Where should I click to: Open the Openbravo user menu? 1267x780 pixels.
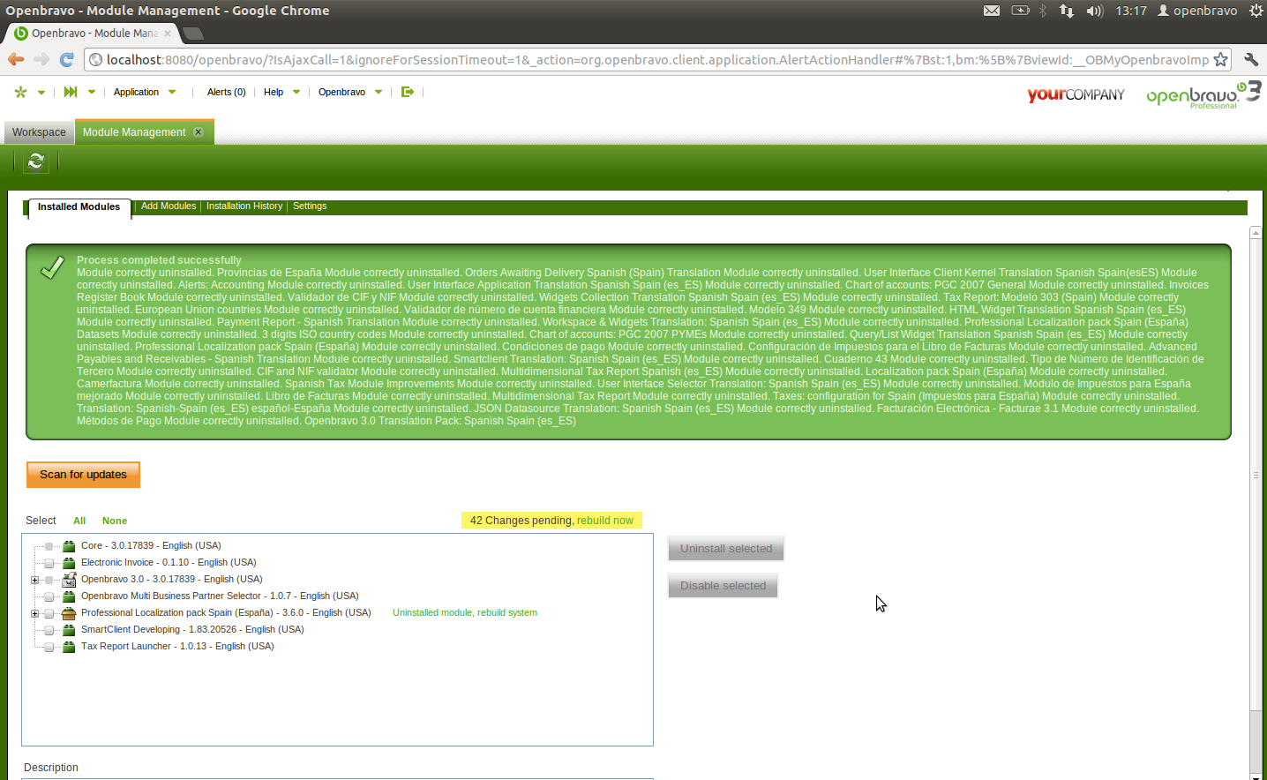[x=341, y=92]
